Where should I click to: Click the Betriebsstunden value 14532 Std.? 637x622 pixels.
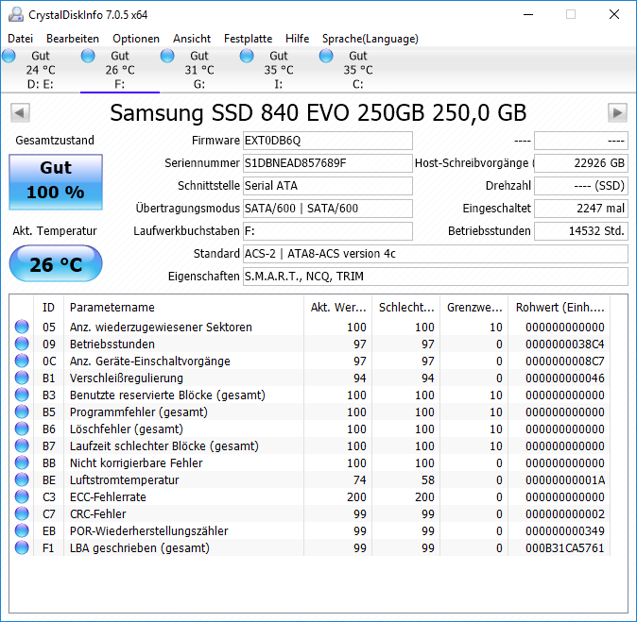581,231
